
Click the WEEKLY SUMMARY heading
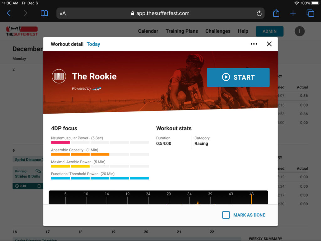coord(266,239)
